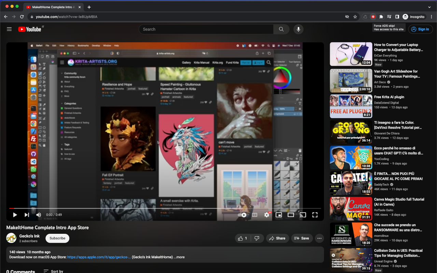Image resolution: width=437 pixels, height=273 pixels.
Task: Open the Chrome Extensions puzzle icon
Action: 381,16
